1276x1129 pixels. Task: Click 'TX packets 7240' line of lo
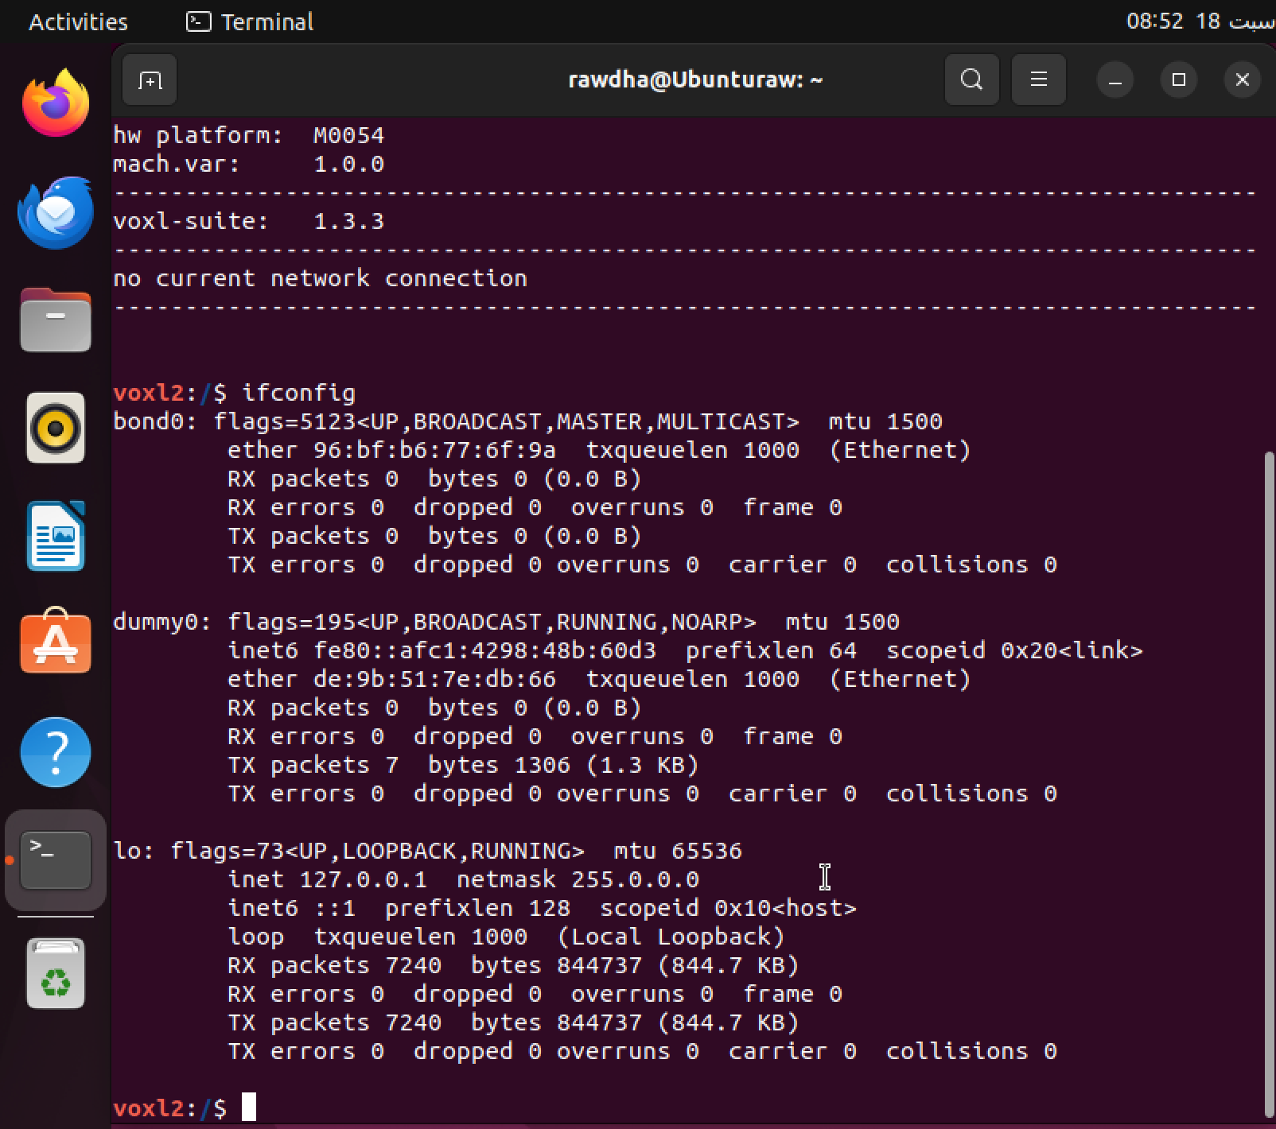point(513,1022)
